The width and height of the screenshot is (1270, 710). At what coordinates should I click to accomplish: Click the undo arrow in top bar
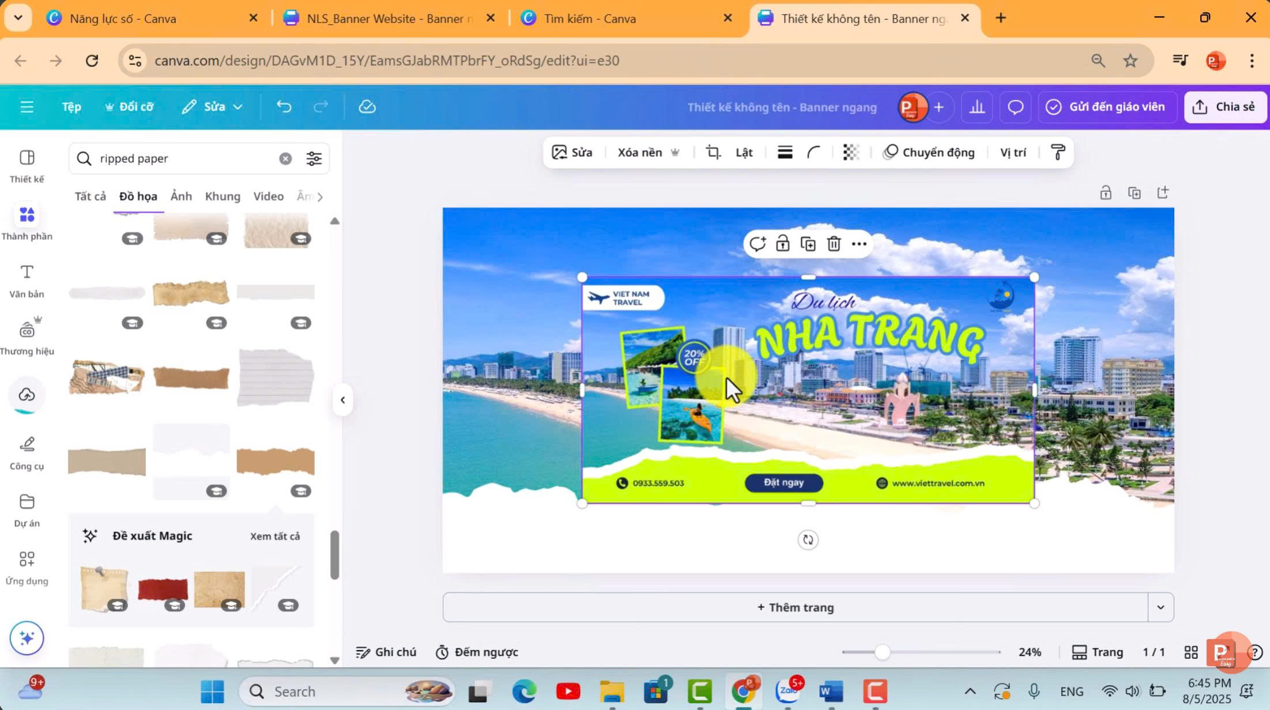[284, 107]
